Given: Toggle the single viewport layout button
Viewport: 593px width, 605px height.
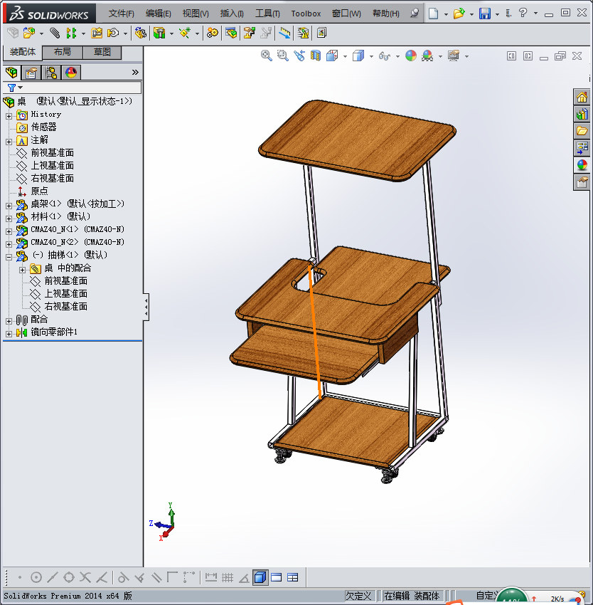Looking at the screenshot, I should coord(277,577).
